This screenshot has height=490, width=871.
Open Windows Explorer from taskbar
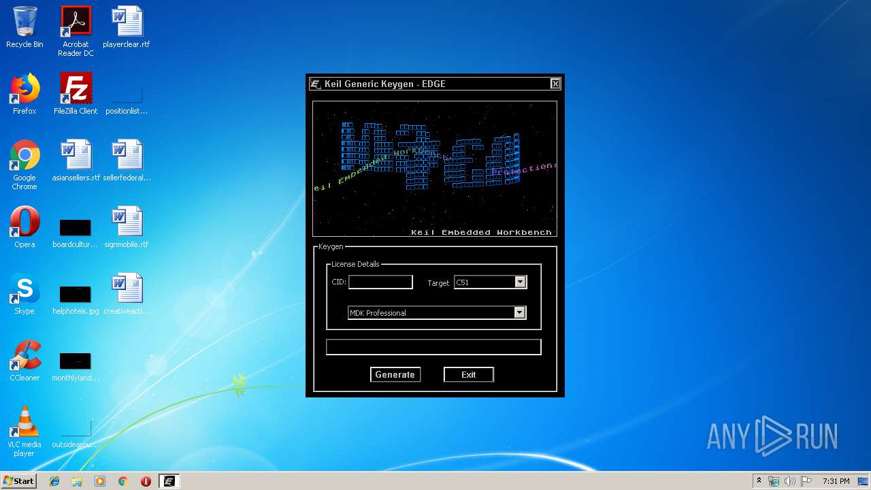[77, 481]
